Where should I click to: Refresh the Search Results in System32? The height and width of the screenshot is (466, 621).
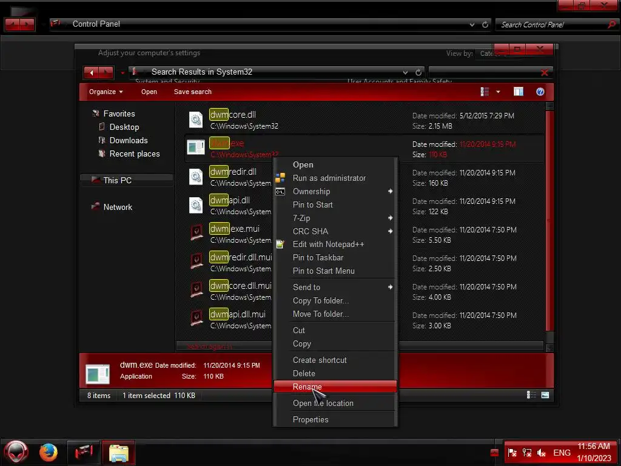[x=418, y=73]
